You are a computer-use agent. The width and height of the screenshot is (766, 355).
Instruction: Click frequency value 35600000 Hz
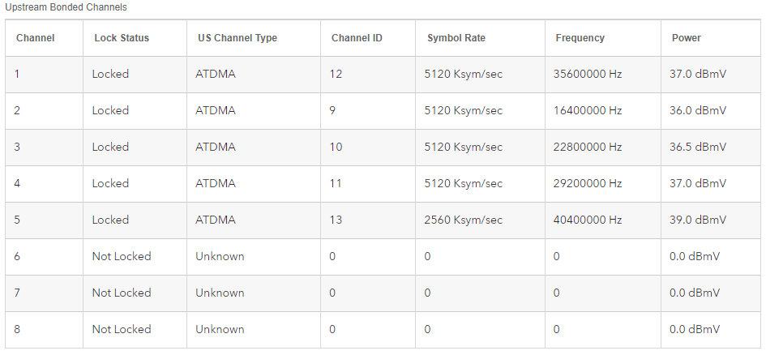point(587,75)
